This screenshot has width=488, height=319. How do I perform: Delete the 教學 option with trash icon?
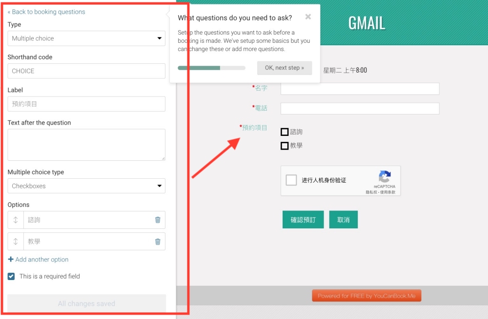[158, 242]
